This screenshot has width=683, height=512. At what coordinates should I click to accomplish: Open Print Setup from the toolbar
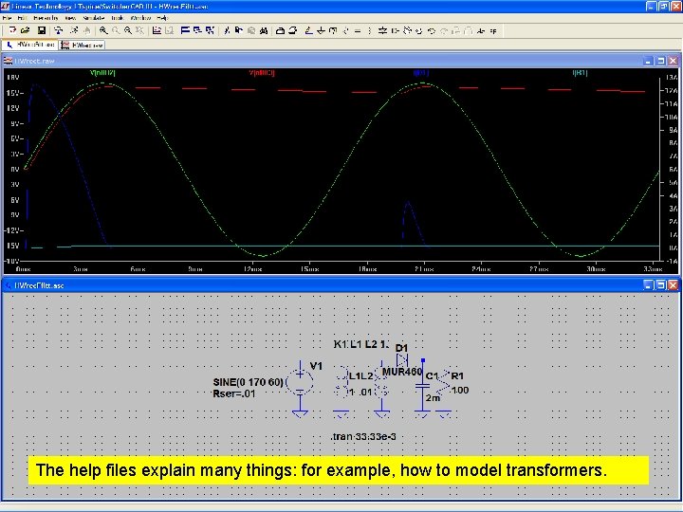pos(281,30)
